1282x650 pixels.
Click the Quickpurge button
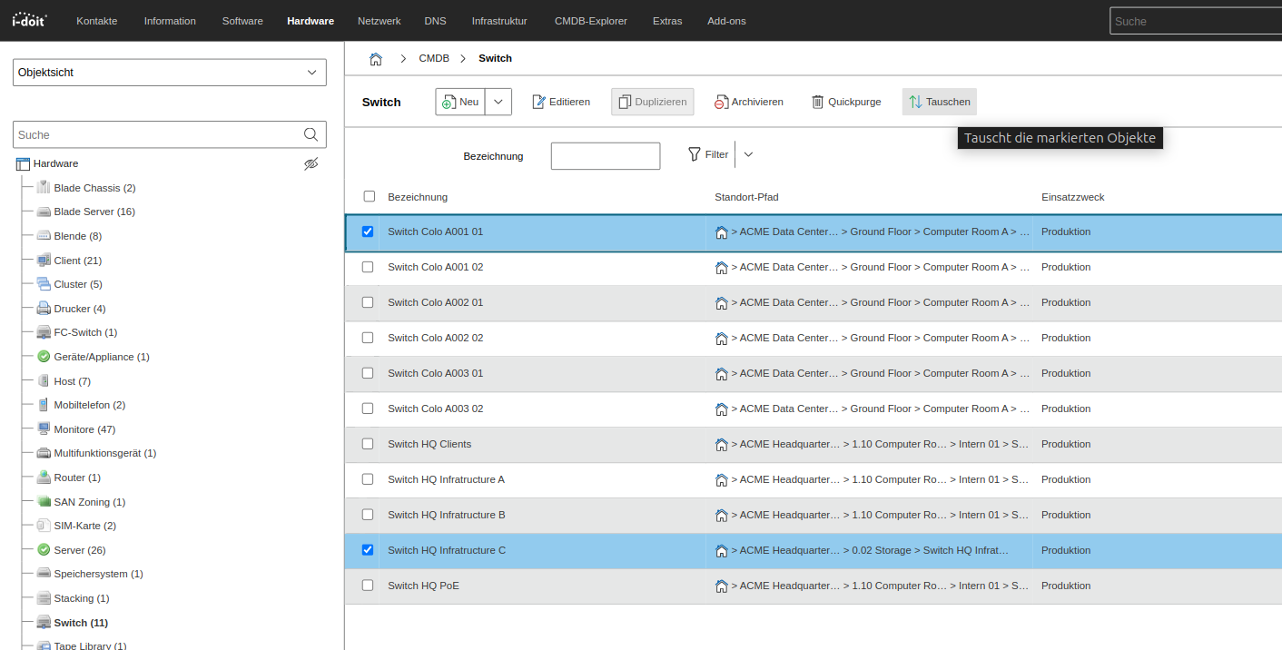point(846,102)
